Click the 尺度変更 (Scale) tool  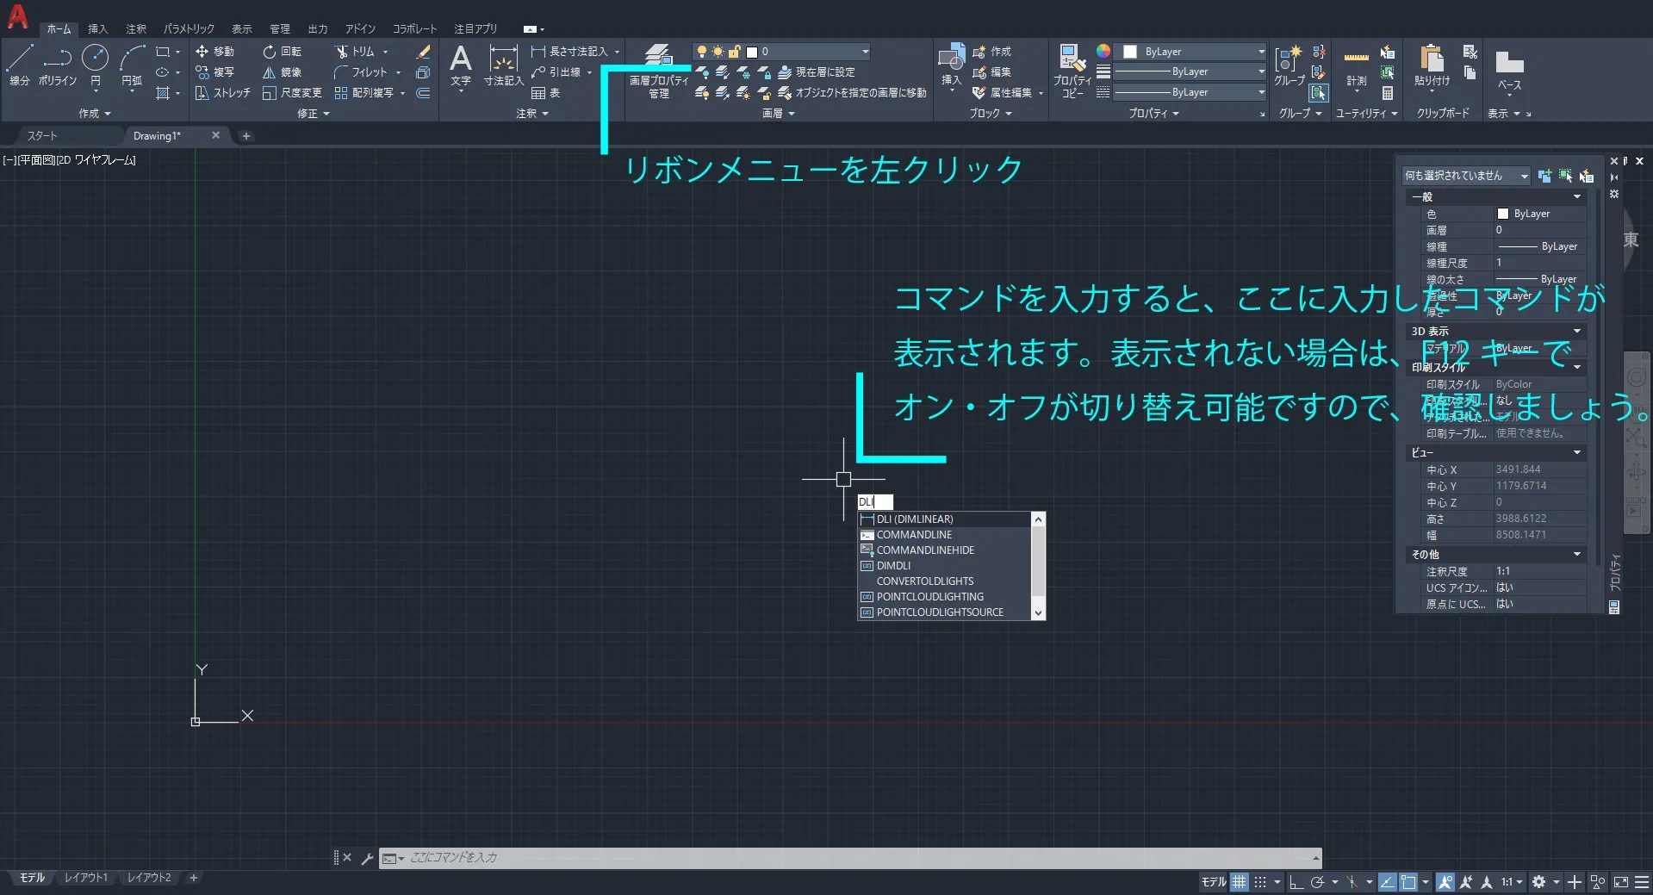point(292,93)
